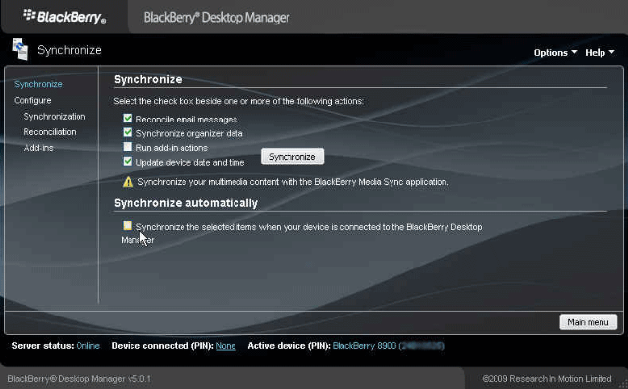Open Add-ins settings in sidebar

point(38,148)
